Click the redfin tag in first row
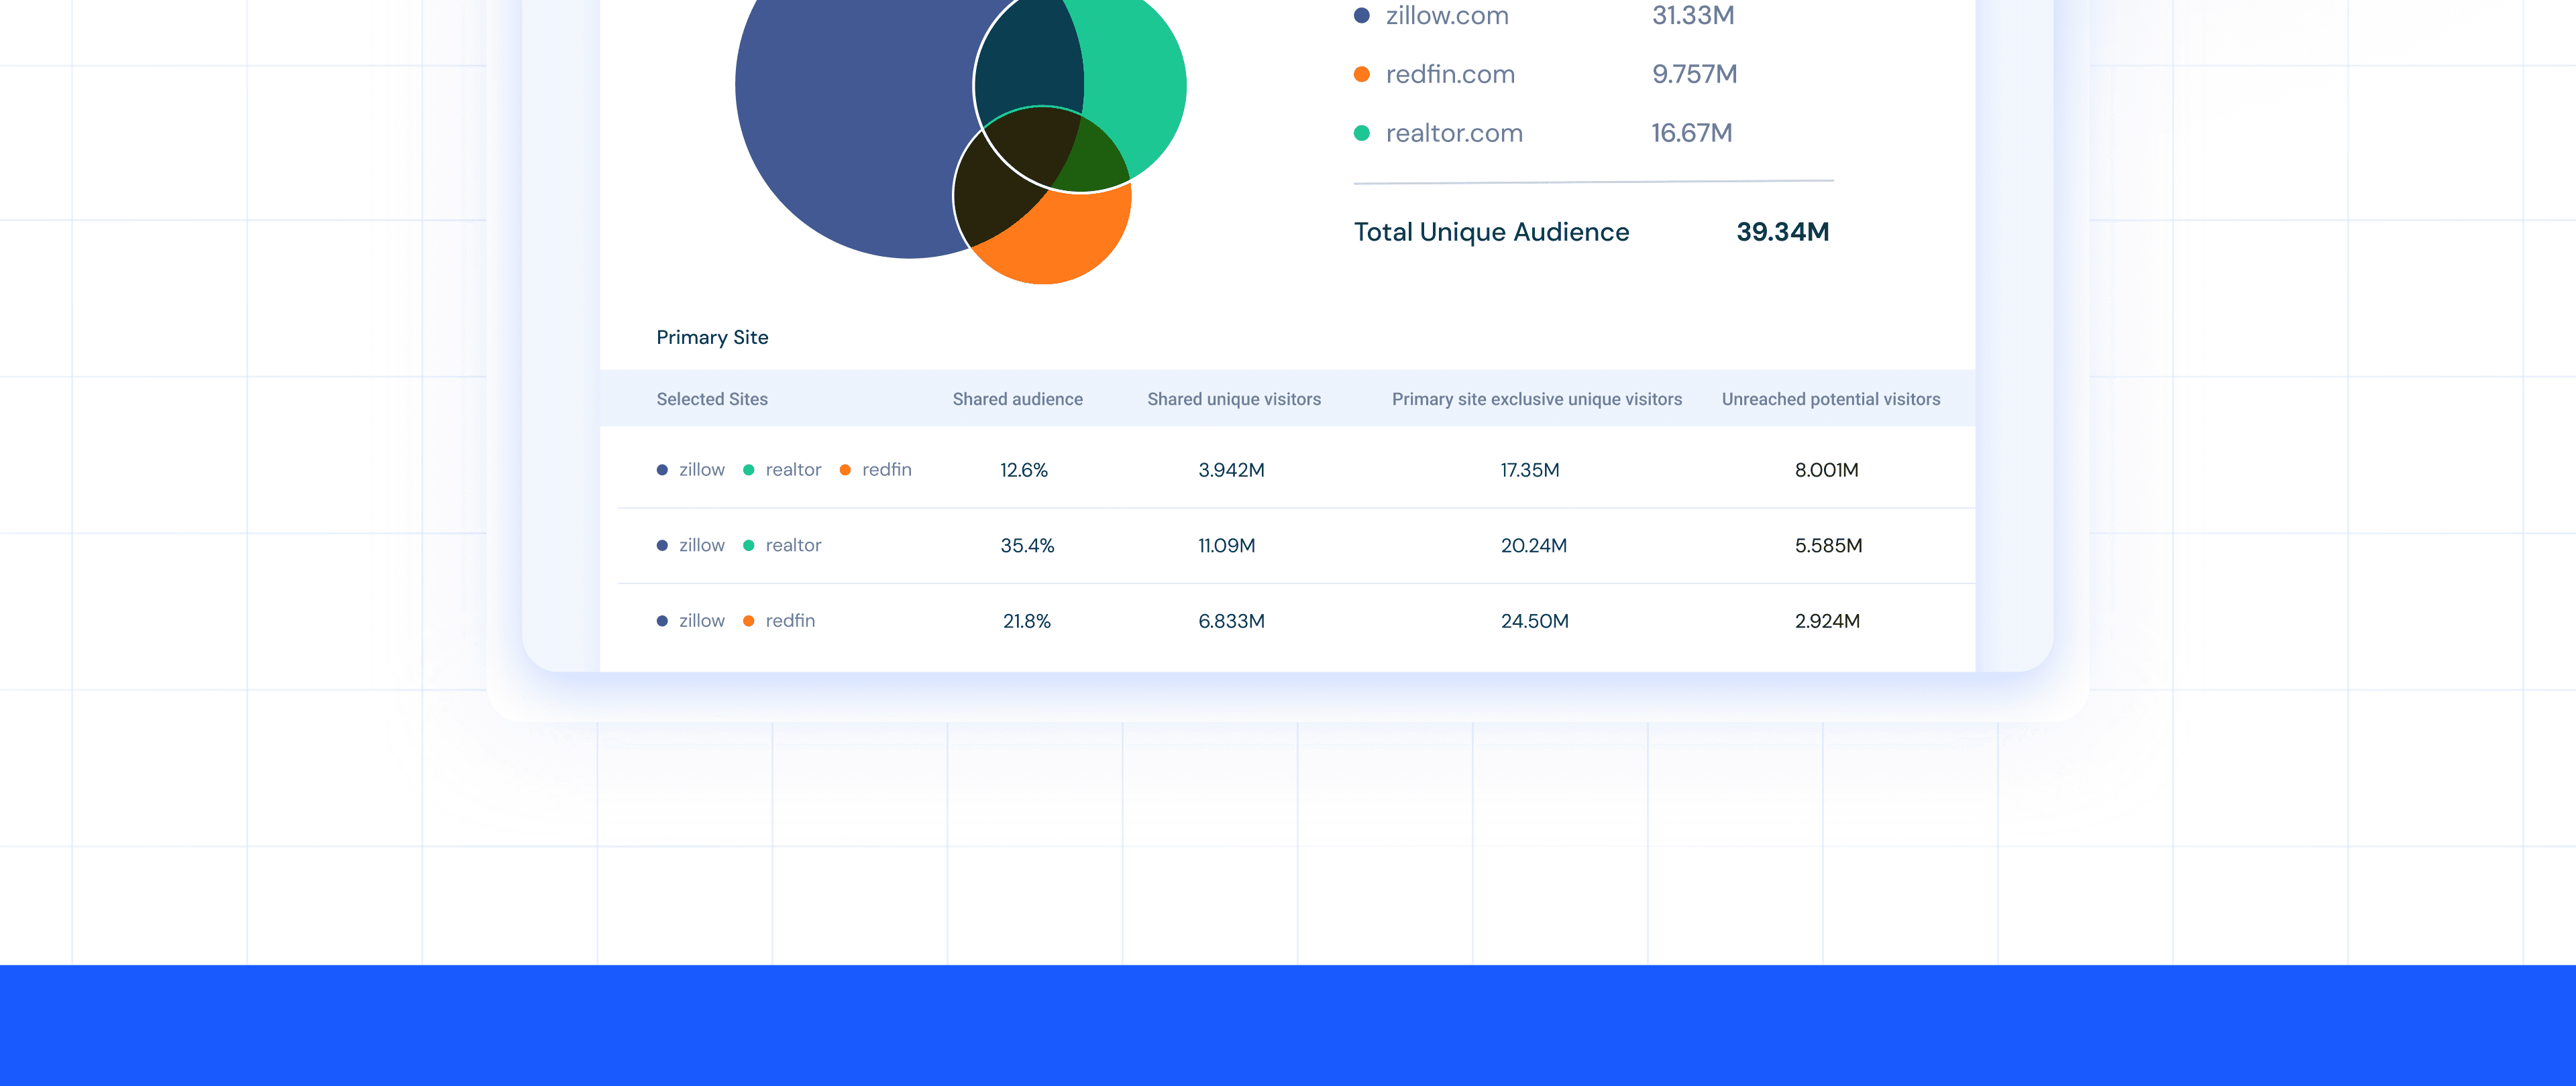2576x1086 pixels. point(886,469)
